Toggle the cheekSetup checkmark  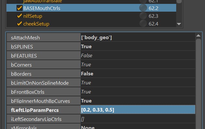pos(19,24)
